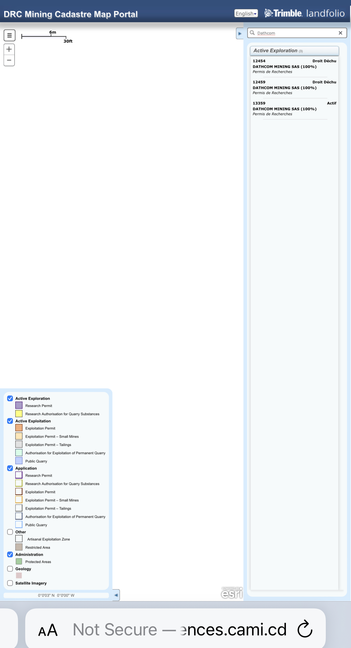
Task: Focus the Dathcom search input field
Action: tap(295, 33)
